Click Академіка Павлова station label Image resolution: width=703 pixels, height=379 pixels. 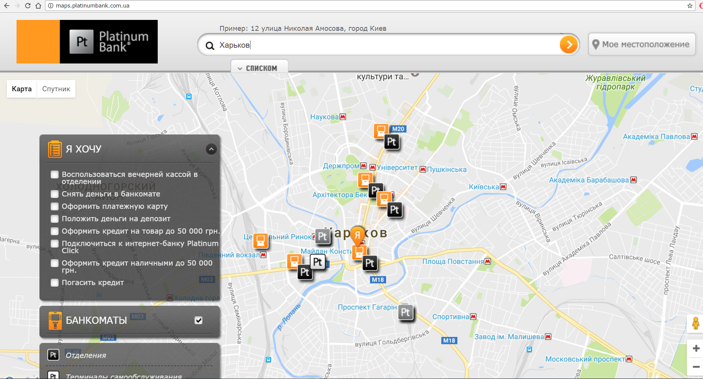[x=656, y=137]
